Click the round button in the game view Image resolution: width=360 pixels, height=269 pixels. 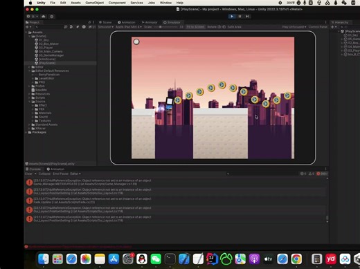point(136,41)
